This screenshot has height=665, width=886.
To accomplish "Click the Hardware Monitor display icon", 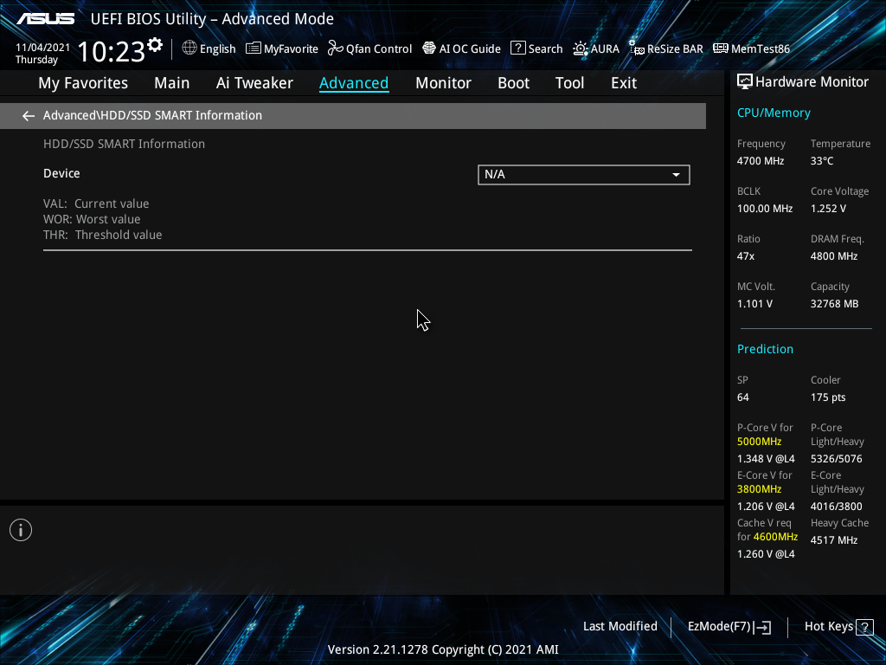I will [745, 82].
